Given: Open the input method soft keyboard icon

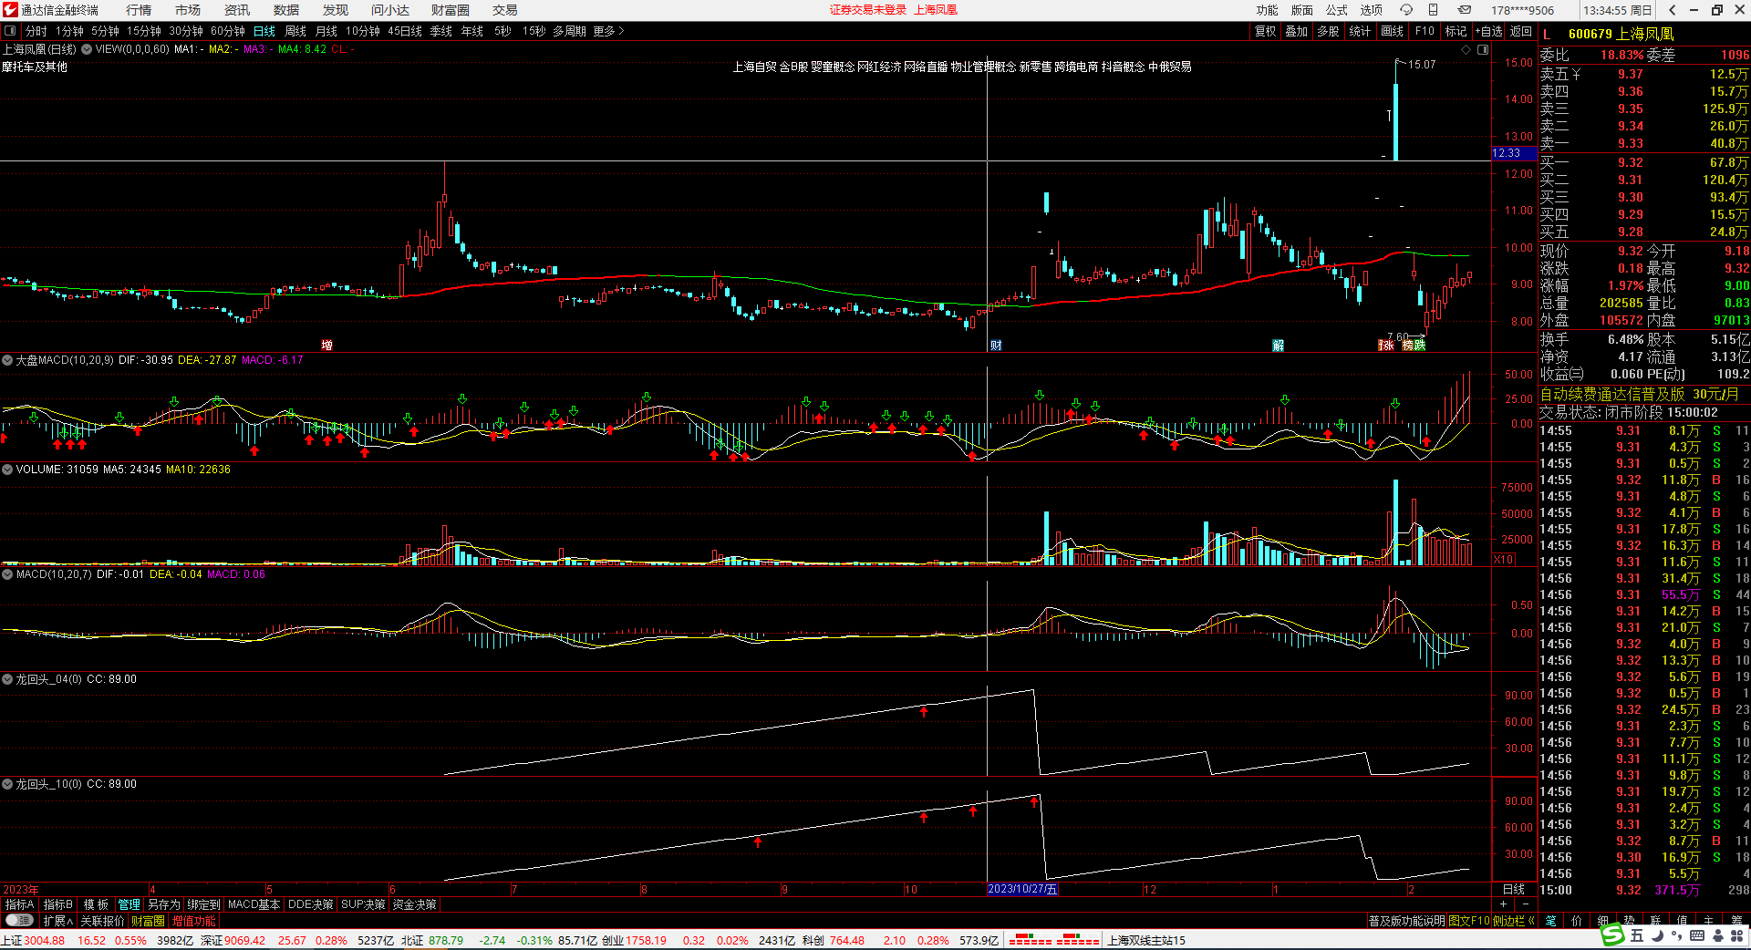Looking at the screenshot, I should (x=1697, y=935).
